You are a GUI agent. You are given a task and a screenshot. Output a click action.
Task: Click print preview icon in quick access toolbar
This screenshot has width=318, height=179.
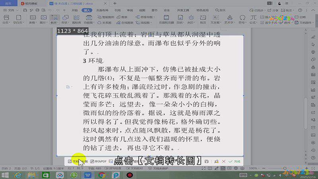coord(44,10)
